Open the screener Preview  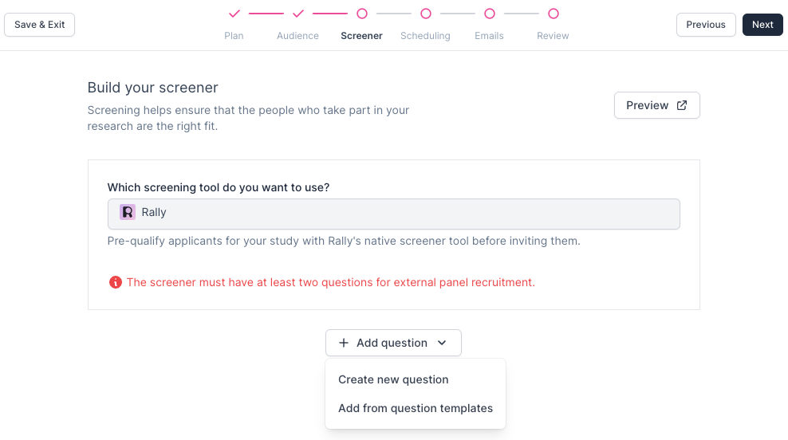click(x=656, y=105)
